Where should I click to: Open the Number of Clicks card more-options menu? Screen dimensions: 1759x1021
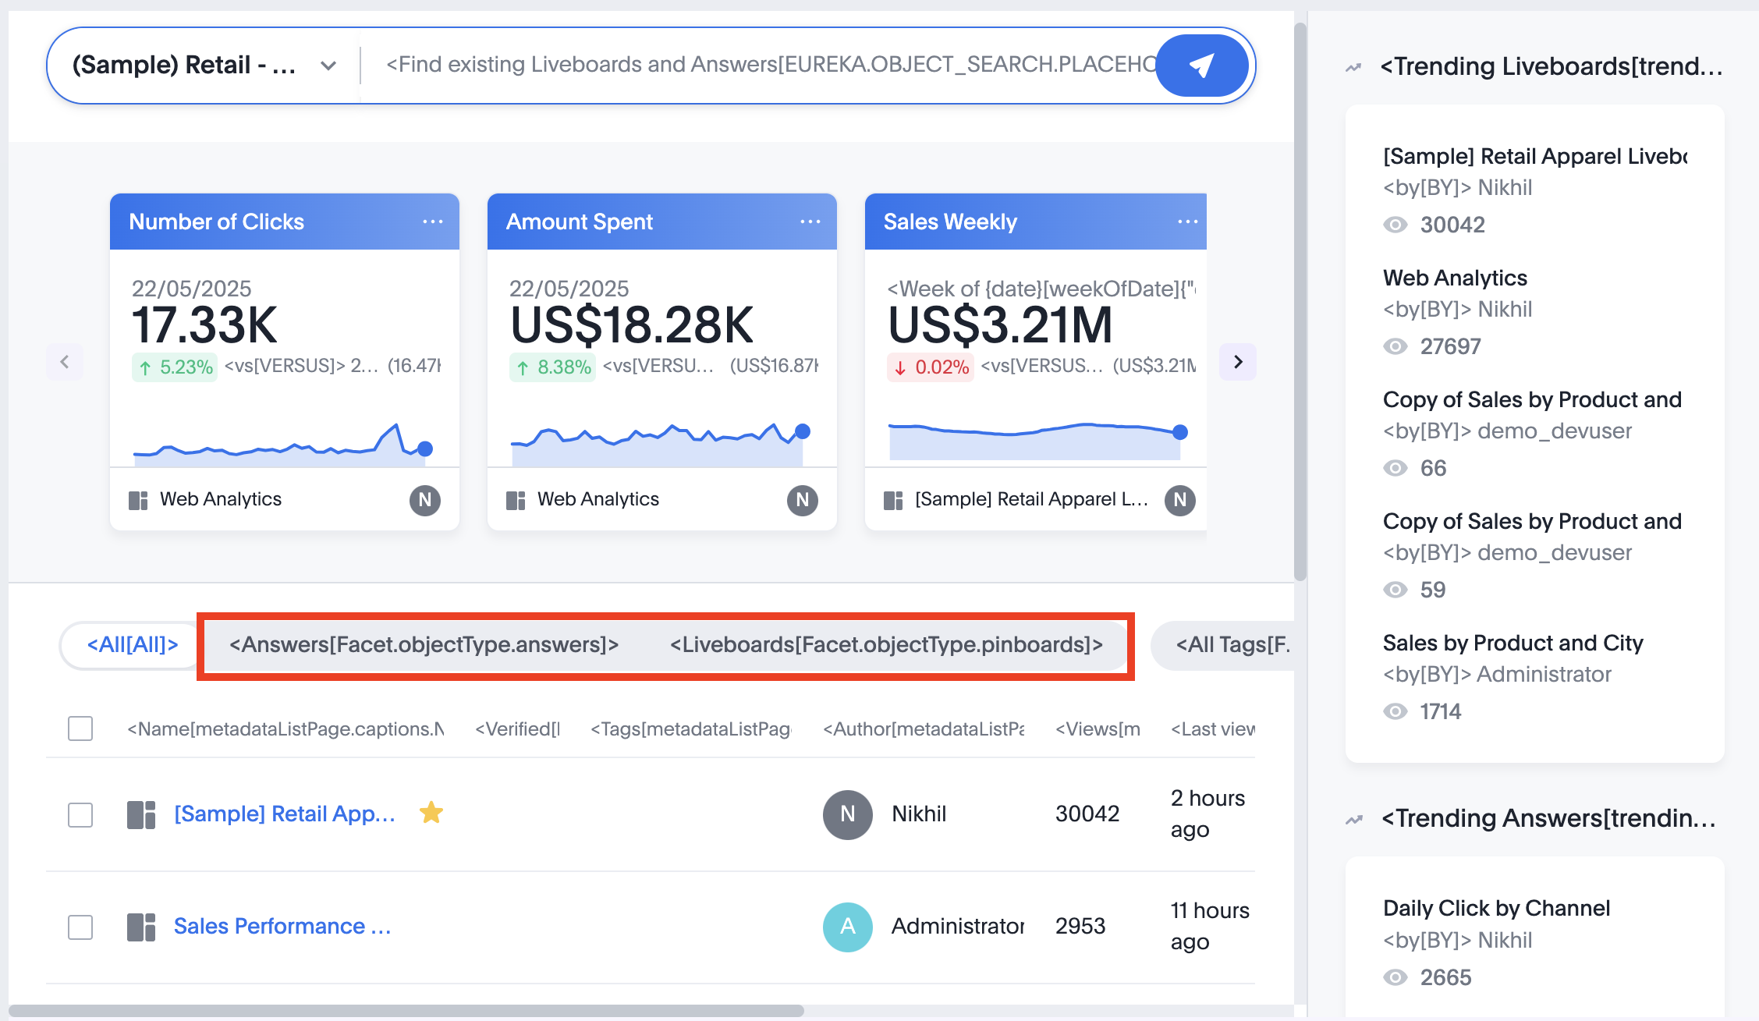tap(432, 222)
